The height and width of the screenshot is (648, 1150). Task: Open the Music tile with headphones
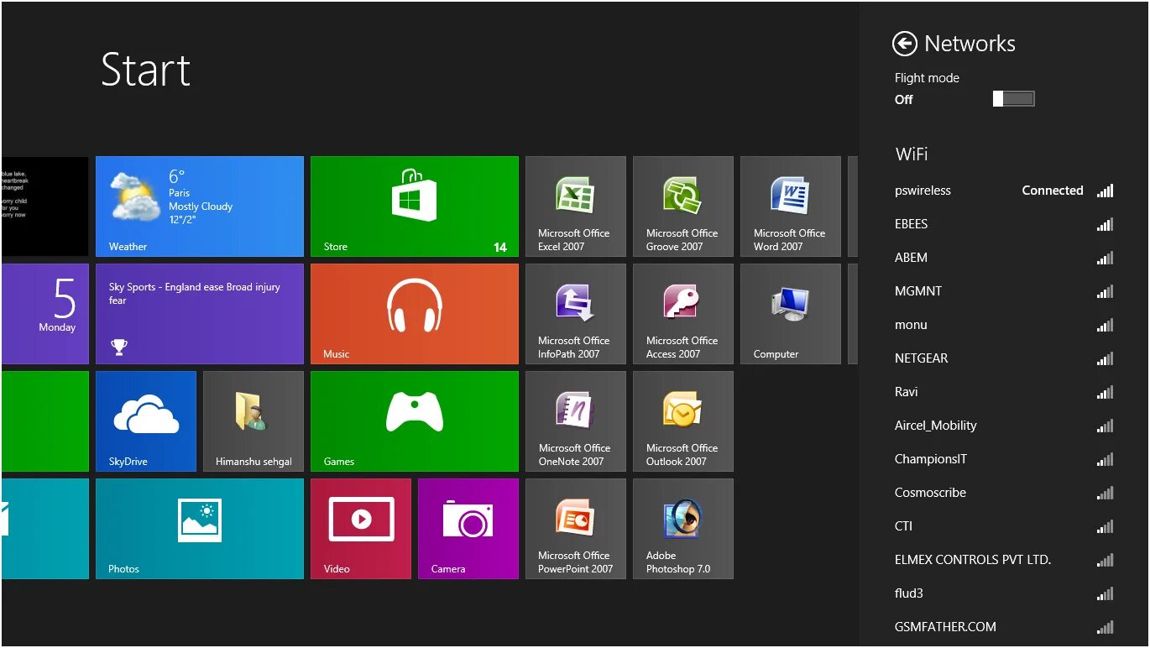415,314
